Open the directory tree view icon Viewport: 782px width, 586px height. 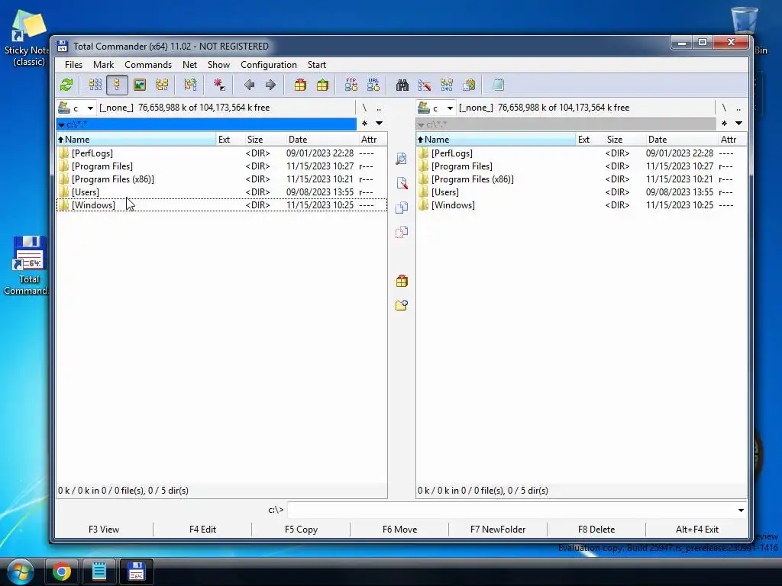click(x=162, y=85)
